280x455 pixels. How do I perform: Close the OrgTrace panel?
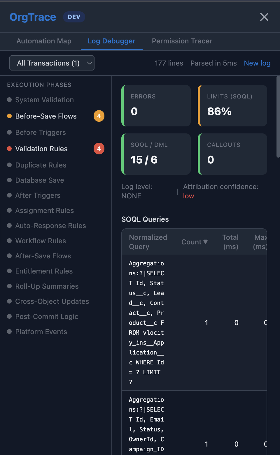(x=264, y=17)
